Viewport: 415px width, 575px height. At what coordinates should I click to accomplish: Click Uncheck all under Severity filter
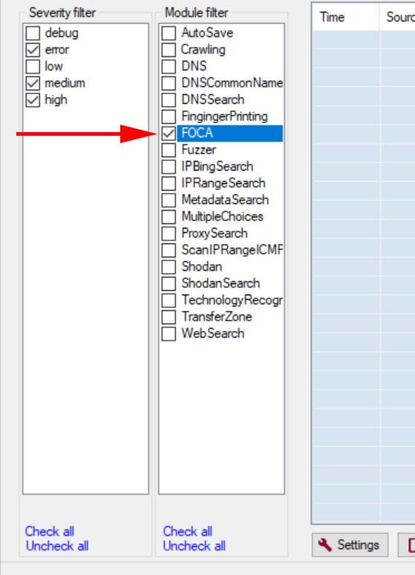[57, 546]
